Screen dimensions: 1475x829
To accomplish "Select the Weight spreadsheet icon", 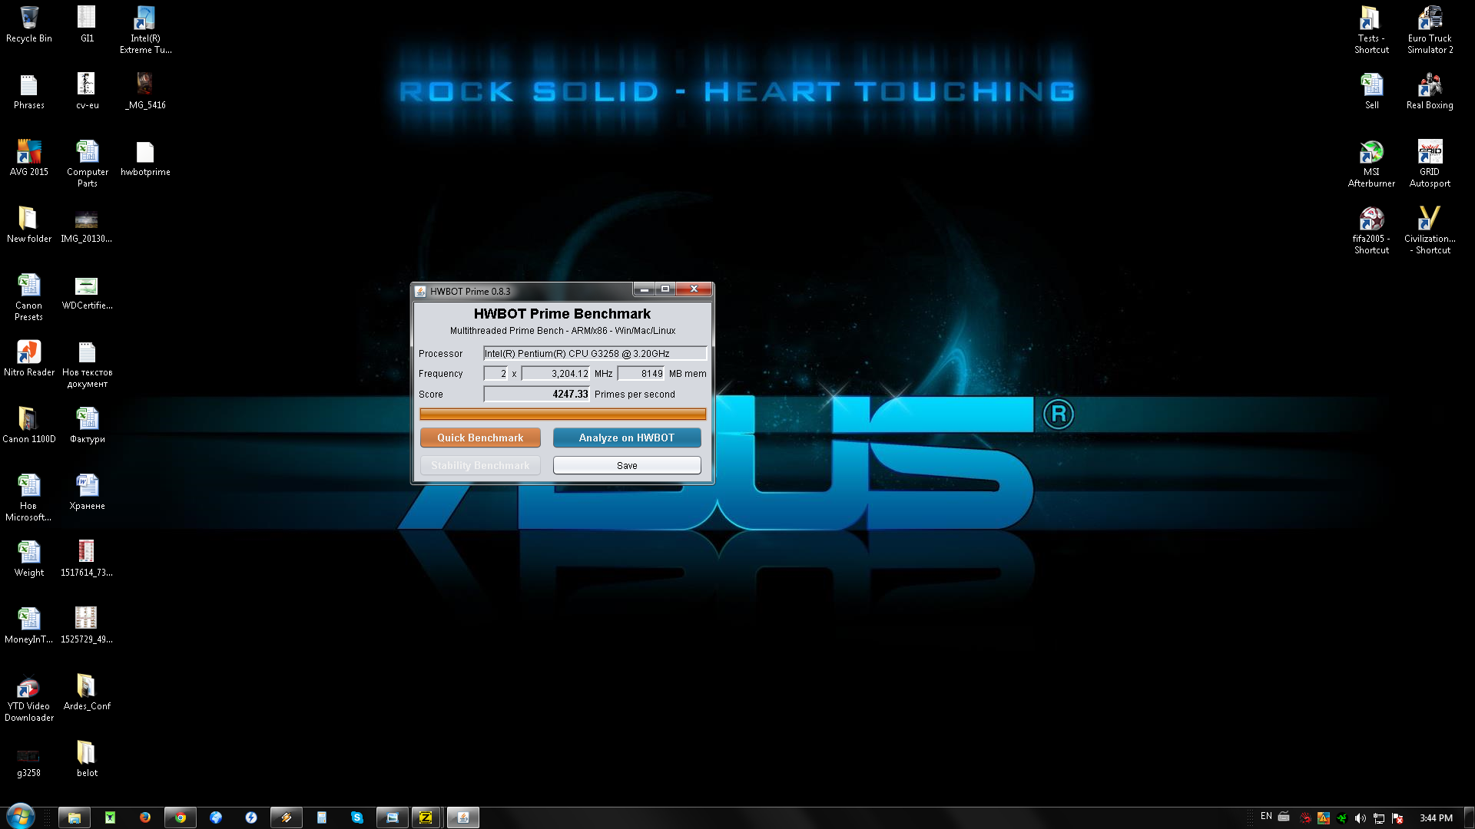I will [x=29, y=559].
